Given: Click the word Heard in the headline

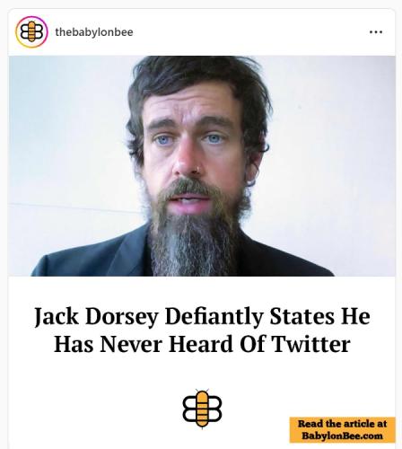Looking at the screenshot, I should 201,344.
